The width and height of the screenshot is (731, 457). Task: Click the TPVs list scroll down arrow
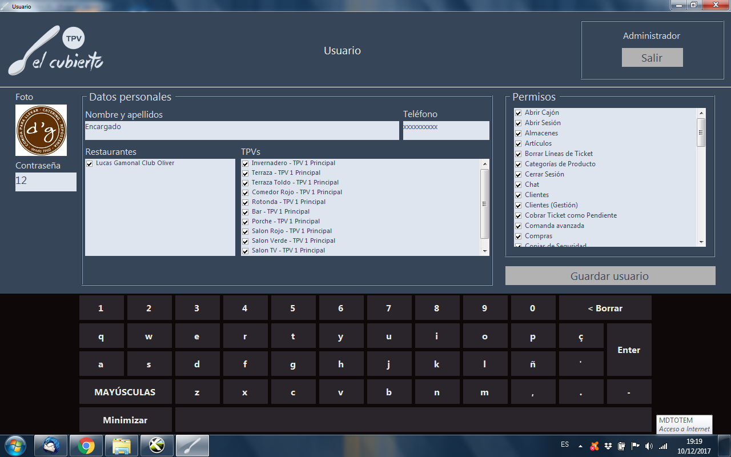[485, 251]
